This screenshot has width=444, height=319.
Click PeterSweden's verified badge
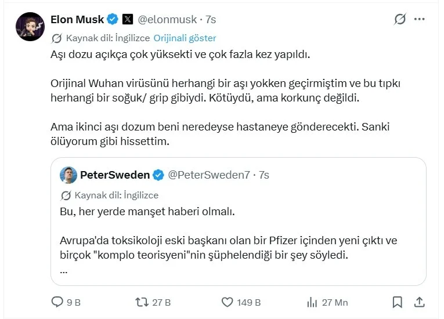[x=158, y=175]
